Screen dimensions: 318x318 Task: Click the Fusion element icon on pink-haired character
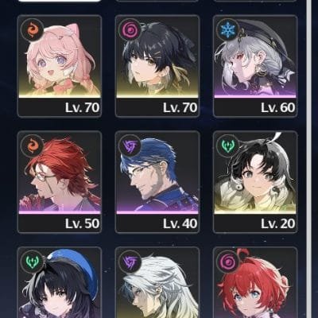click(33, 29)
